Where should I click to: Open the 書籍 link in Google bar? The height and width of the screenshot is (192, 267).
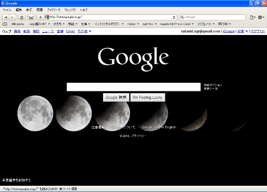[x=60, y=31]
